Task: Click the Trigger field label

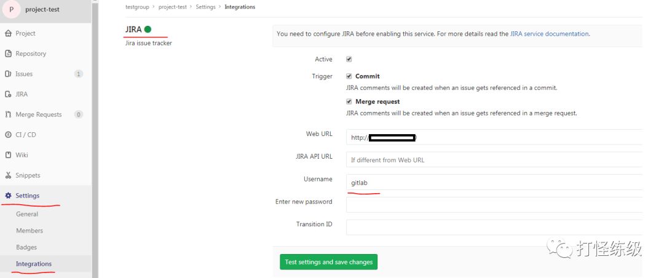Action: (x=322, y=76)
